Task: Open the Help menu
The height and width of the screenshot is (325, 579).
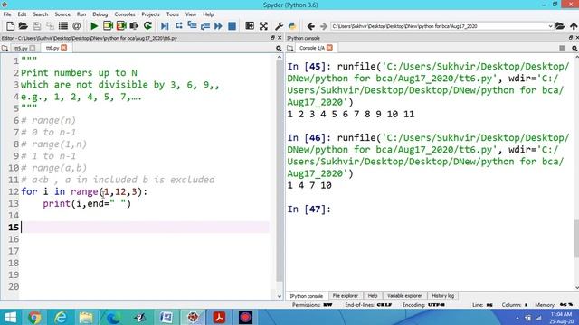Action: click(208, 14)
